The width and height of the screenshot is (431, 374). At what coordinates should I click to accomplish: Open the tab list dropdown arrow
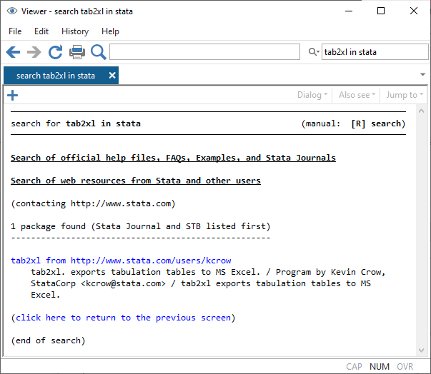point(422,74)
